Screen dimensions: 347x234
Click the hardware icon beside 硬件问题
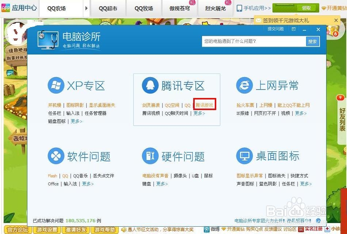coord(149,156)
